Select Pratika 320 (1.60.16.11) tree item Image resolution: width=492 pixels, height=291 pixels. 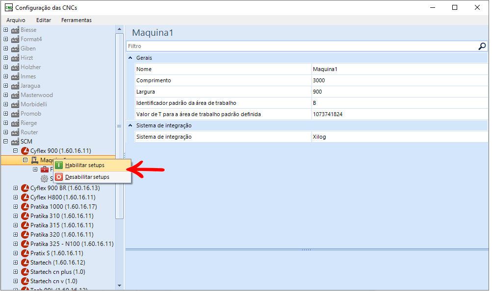pos(62,235)
